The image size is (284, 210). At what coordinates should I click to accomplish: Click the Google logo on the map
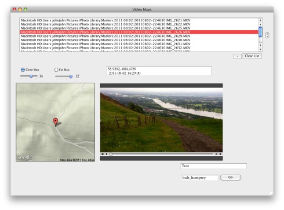pyautogui.click(x=24, y=157)
